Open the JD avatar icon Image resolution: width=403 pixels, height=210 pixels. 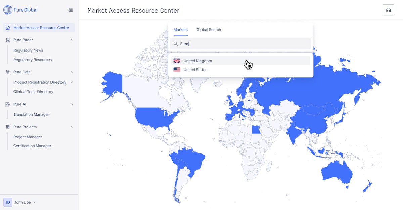click(8, 202)
